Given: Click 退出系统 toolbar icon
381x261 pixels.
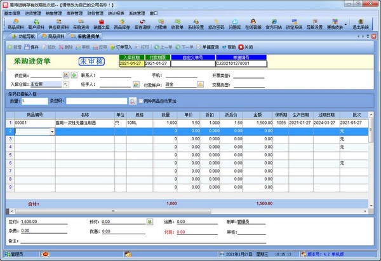Looking at the screenshot, I should [361, 24].
